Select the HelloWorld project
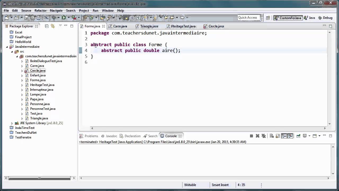The height and width of the screenshot is (191, 339). point(23,42)
